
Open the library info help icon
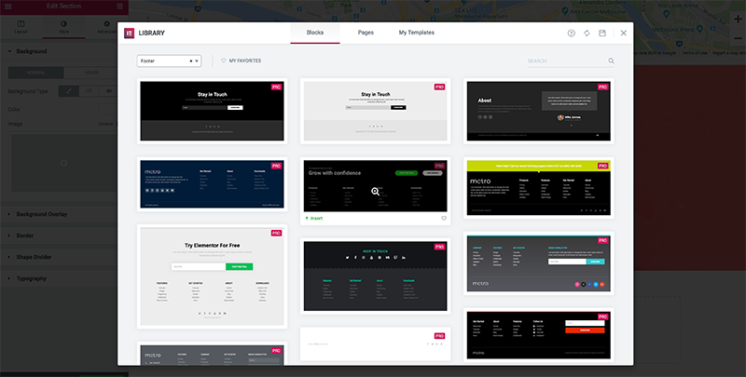pos(571,33)
